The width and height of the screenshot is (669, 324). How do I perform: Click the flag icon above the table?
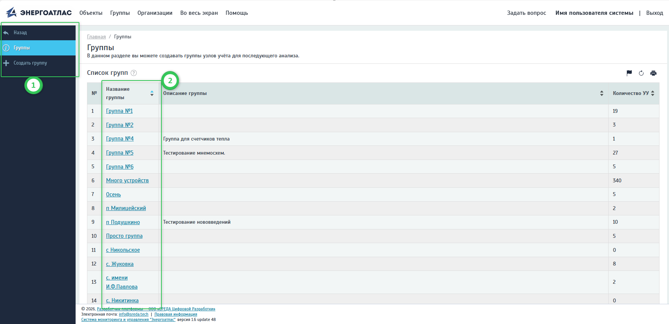(x=629, y=73)
